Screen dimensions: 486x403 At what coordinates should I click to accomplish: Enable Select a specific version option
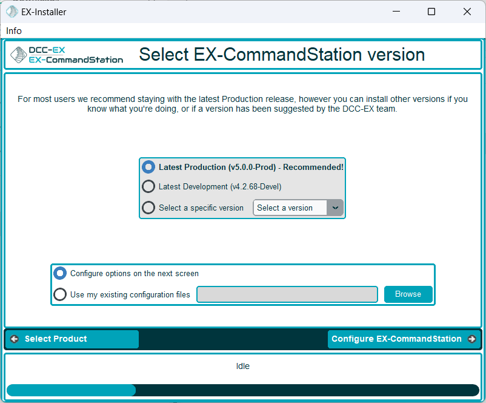[148, 208]
